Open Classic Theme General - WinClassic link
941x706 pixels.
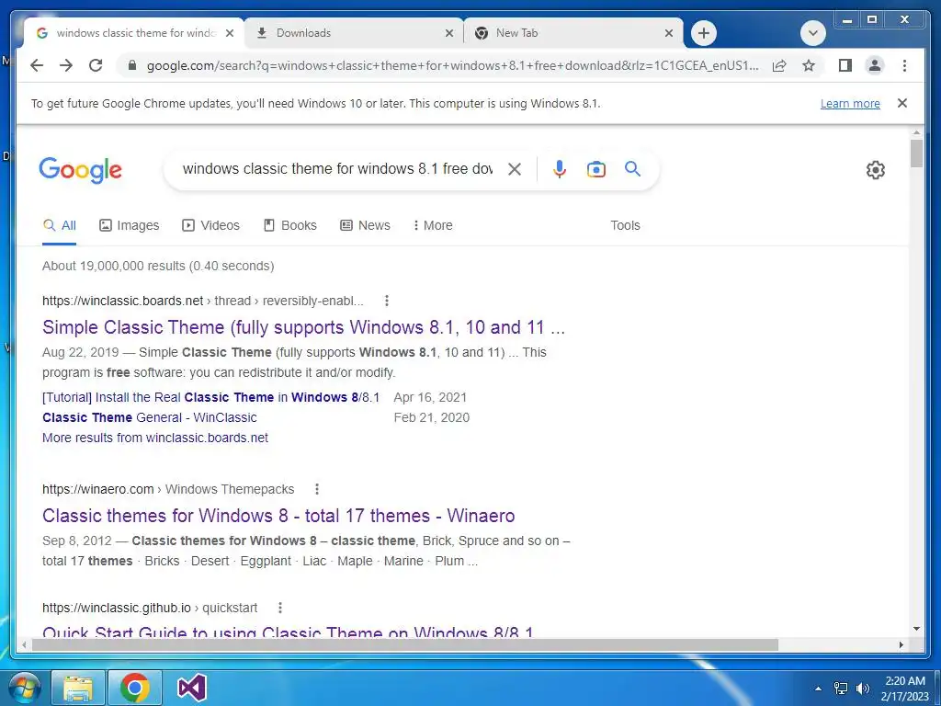pos(150,418)
